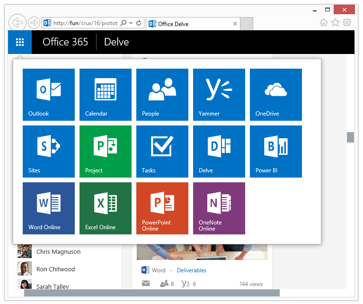Click the people count icon showing 8
Image resolution: width=363 pixels, height=304 pixels.
[164, 283]
